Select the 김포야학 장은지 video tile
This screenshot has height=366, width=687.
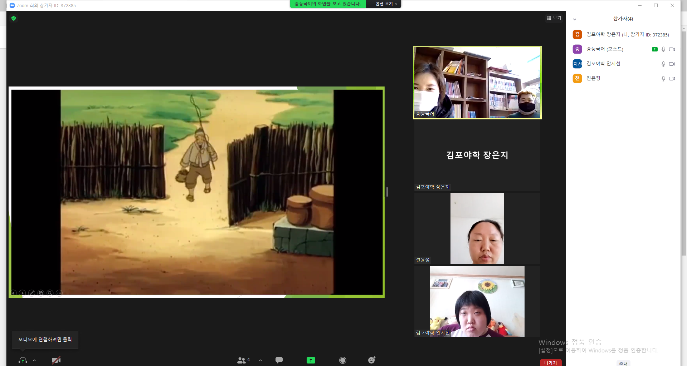477,155
